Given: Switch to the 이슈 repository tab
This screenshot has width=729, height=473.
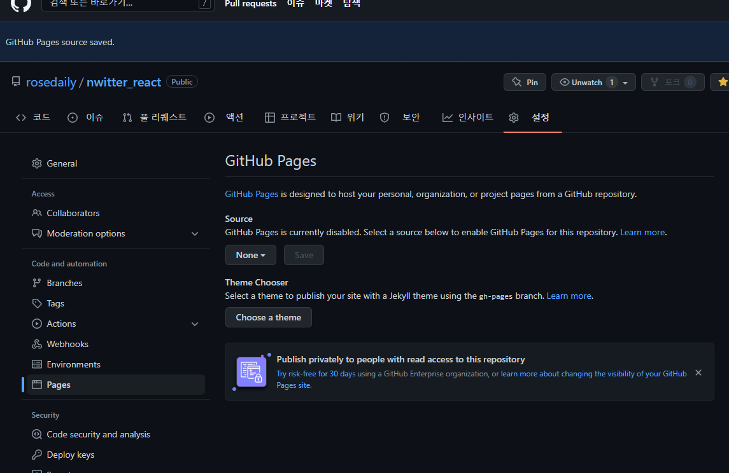Looking at the screenshot, I should pyautogui.click(x=85, y=118).
